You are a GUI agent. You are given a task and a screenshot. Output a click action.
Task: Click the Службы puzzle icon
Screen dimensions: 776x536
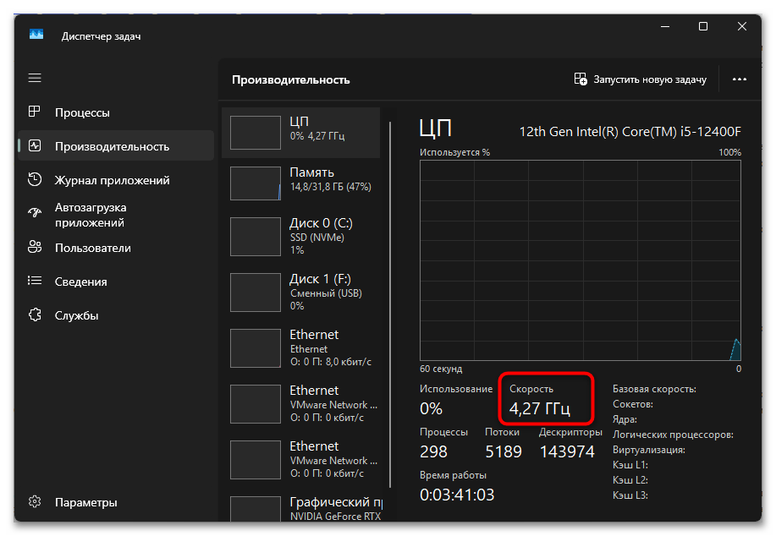point(35,314)
